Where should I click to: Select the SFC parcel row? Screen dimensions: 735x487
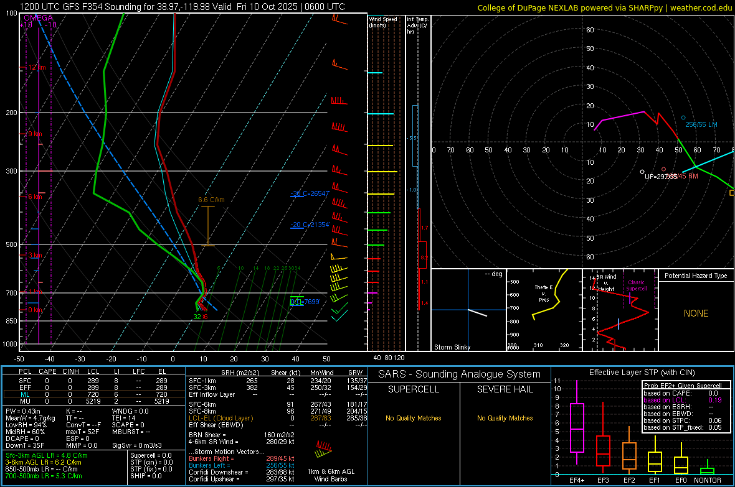[x=94, y=381]
